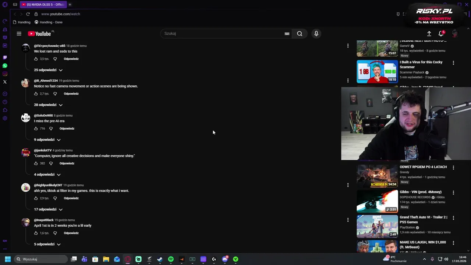Reply to the 'April 1st' comment
This screenshot has height=265, width=471.
click(71, 233)
